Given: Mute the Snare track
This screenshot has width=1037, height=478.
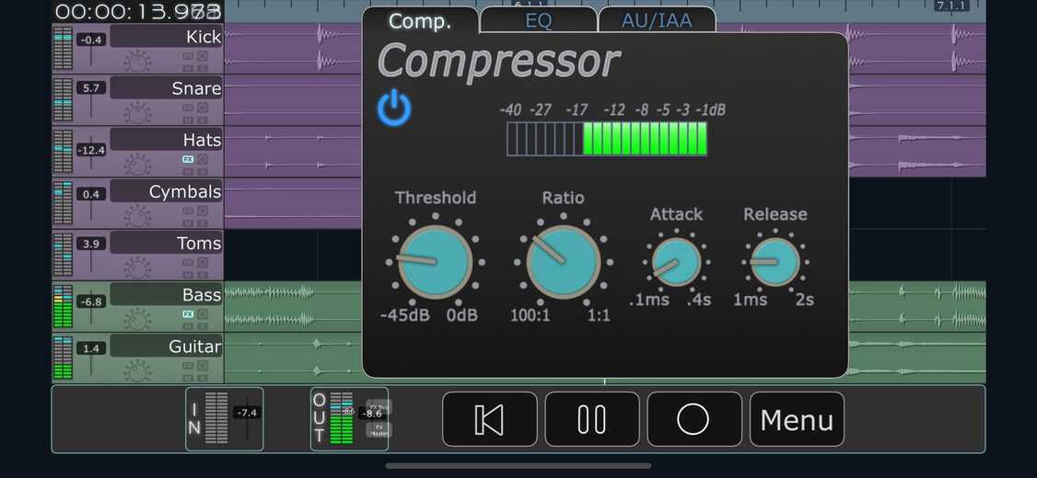Looking at the screenshot, I should 188,119.
